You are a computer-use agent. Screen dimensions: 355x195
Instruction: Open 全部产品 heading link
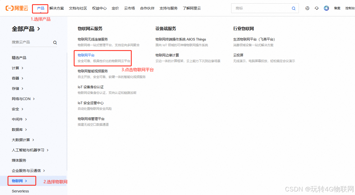(x=26, y=29)
